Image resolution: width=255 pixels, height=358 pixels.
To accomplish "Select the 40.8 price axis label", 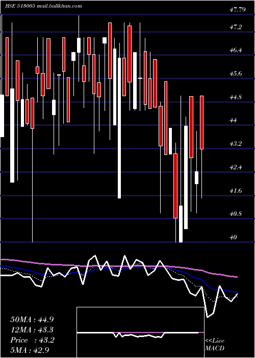I will pyautogui.click(x=236, y=214).
